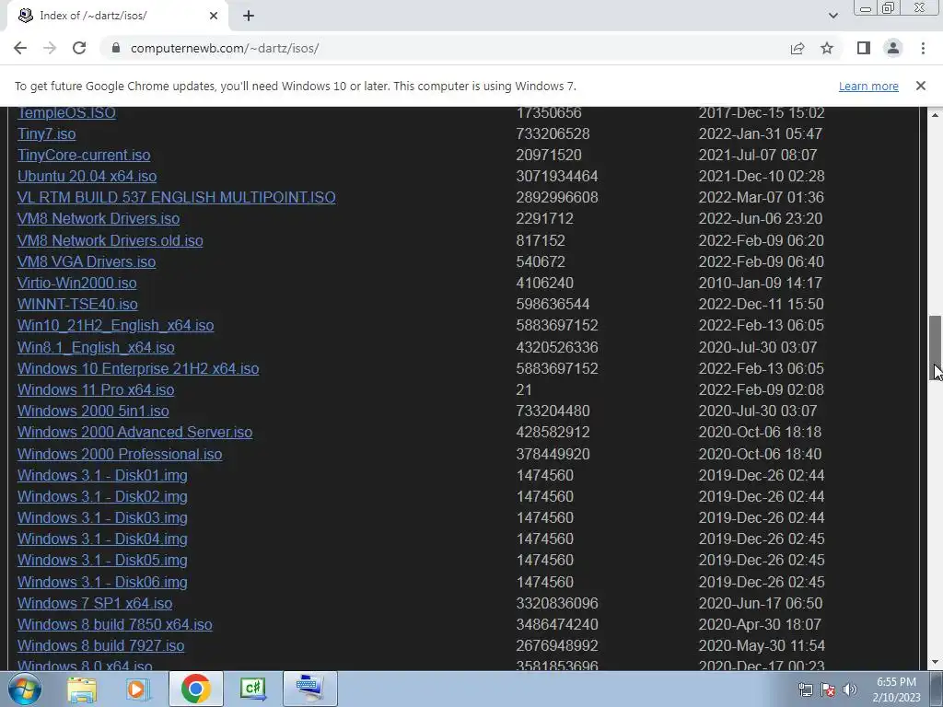Open VL RTM BUILD 537 ENGLISH MULTIPOINT.ISO
The image size is (943, 707).
click(x=176, y=197)
